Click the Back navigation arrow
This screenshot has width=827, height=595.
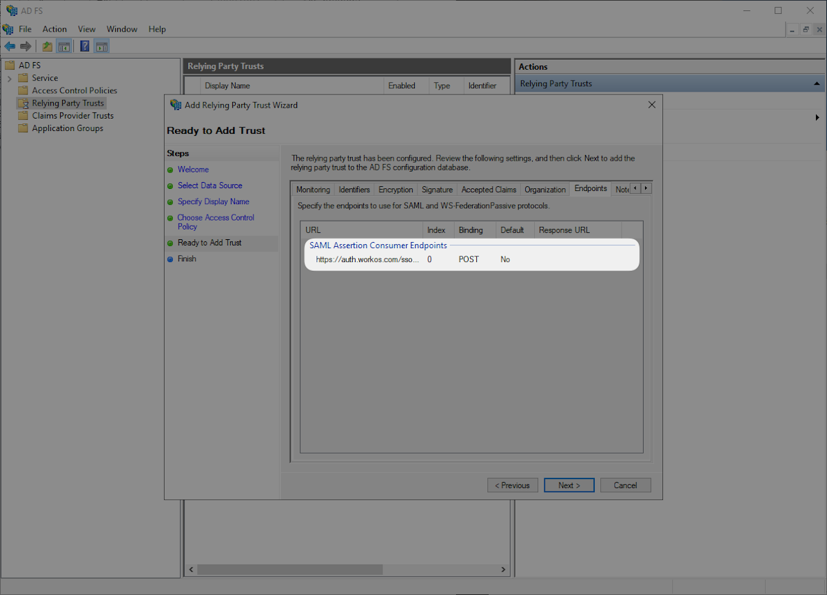pyautogui.click(x=10, y=46)
